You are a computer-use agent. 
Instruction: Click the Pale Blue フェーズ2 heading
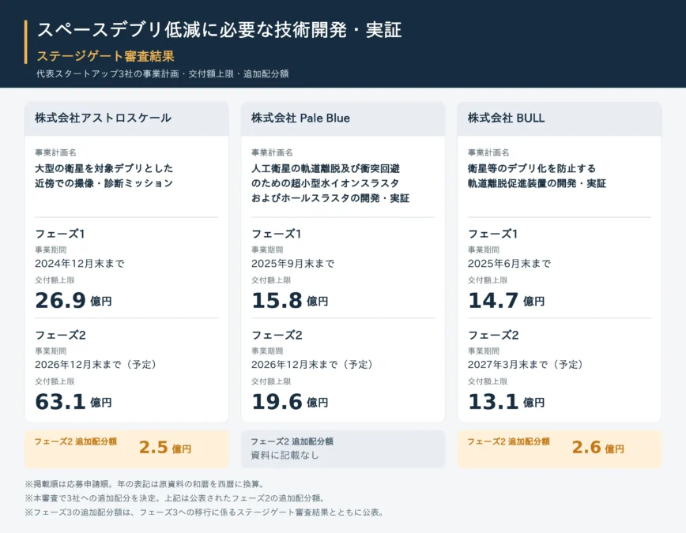click(x=277, y=336)
